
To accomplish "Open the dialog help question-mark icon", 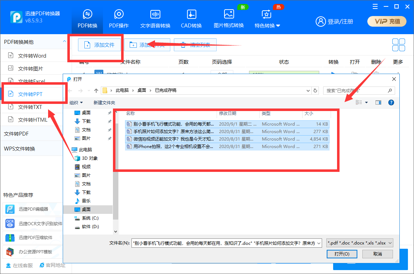I will point(391,102).
